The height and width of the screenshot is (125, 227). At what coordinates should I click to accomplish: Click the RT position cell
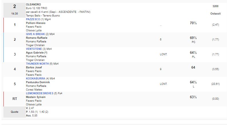pyautogui.click(x=15, y=99)
